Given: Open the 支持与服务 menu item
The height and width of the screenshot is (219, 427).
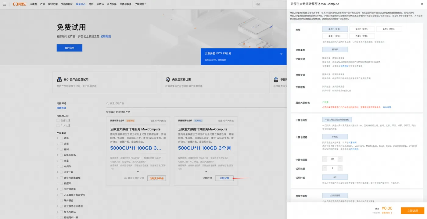Looking at the screenshot, I should pos(126,4).
